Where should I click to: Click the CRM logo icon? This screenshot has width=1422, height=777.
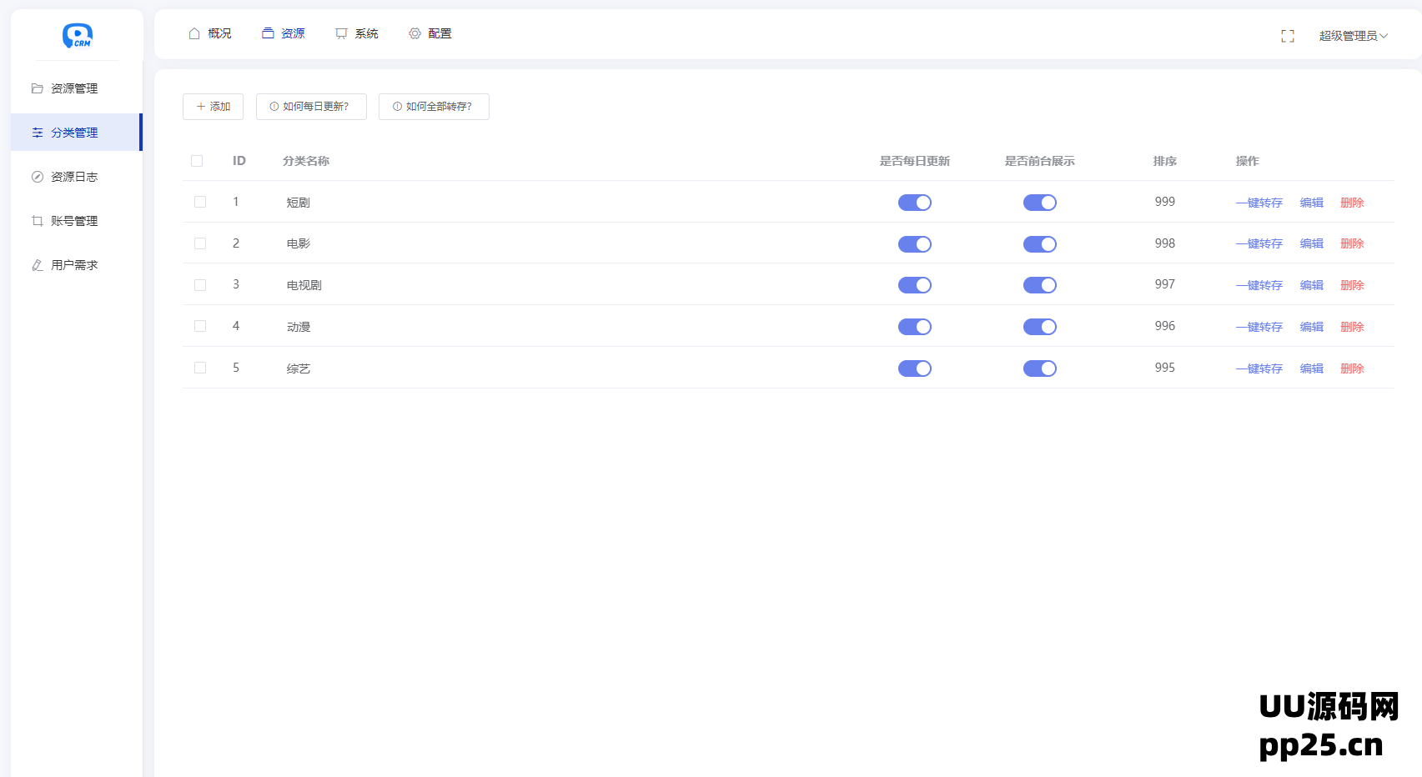tap(77, 35)
